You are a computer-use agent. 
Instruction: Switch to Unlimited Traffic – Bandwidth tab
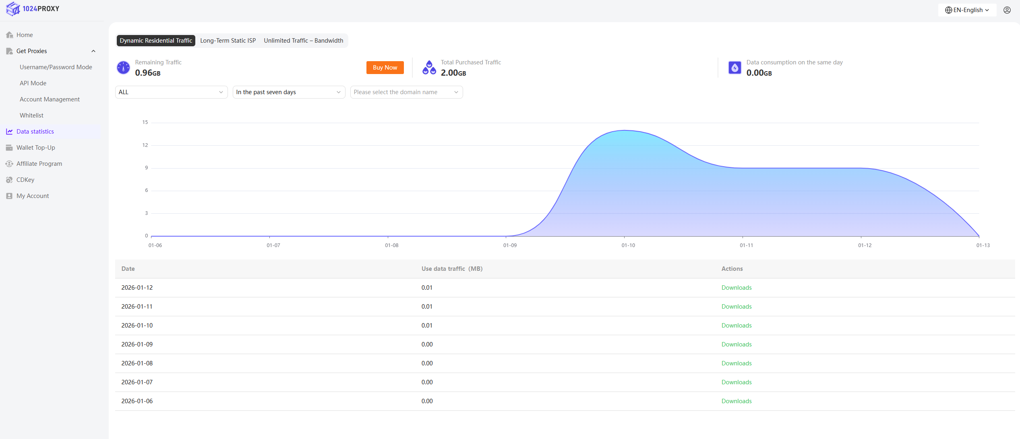303,41
